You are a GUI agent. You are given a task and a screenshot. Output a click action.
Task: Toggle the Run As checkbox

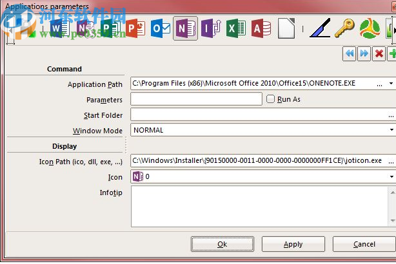(270, 99)
